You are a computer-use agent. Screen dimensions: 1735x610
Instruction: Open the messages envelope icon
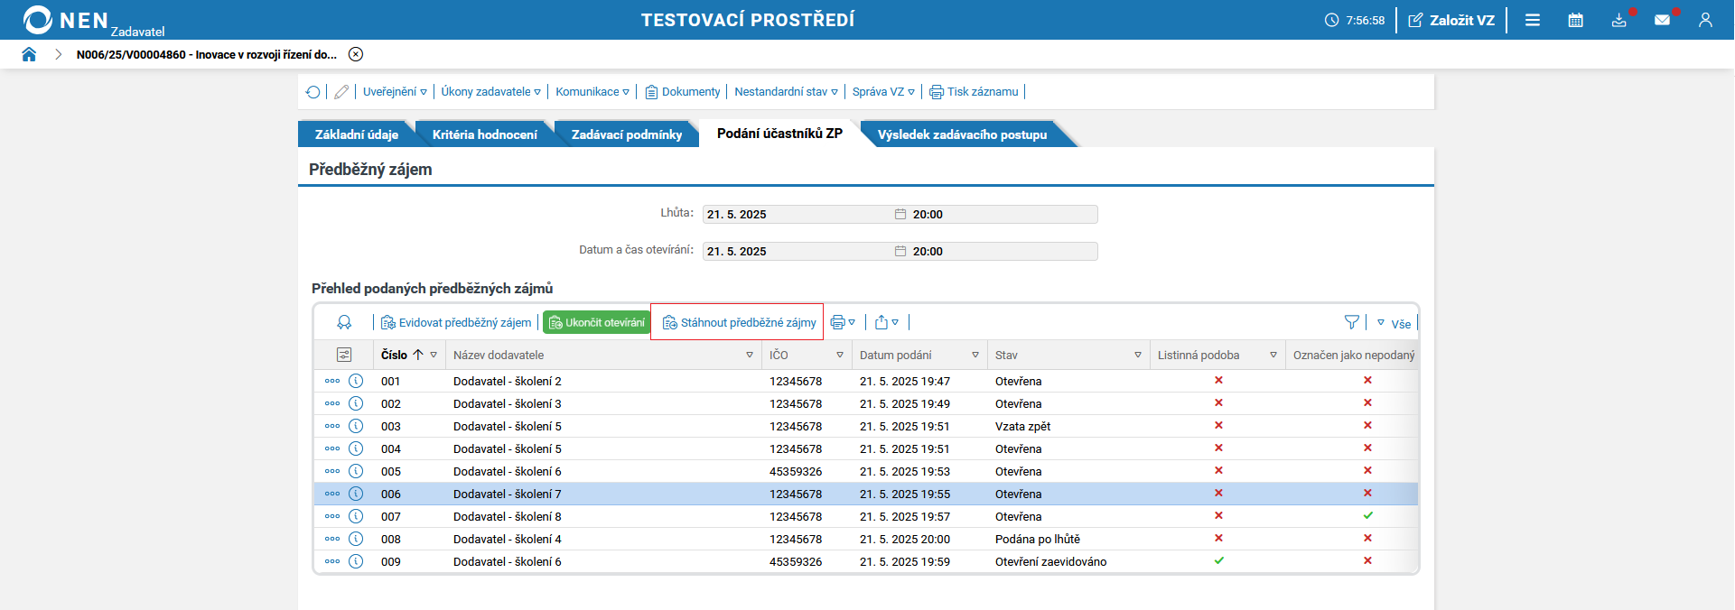click(1662, 20)
